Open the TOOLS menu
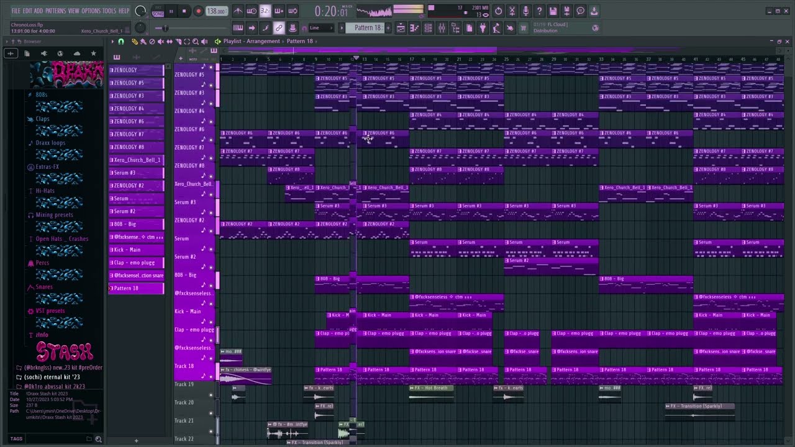The width and height of the screenshot is (795, 447). click(x=109, y=11)
